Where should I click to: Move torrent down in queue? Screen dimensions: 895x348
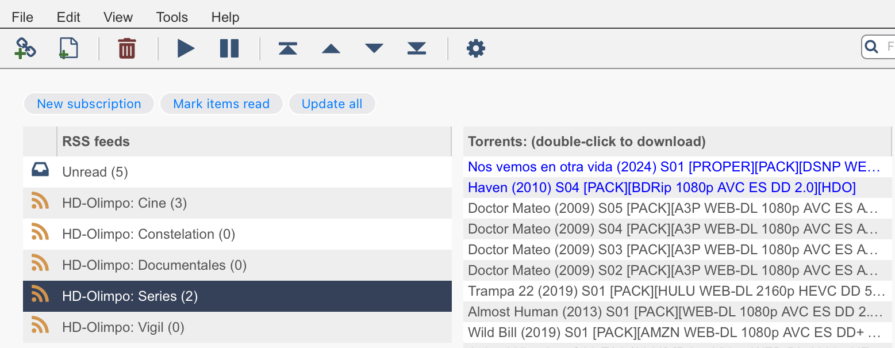pyautogui.click(x=374, y=49)
